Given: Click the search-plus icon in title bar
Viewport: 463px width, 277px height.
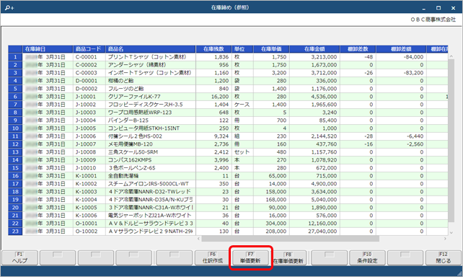Looking at the screenshot, I should (9, 8).
